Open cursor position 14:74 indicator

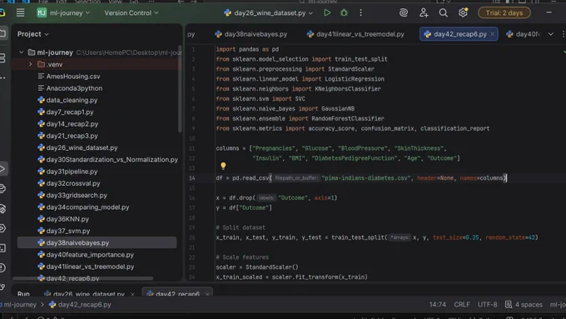tap(438, 305)
